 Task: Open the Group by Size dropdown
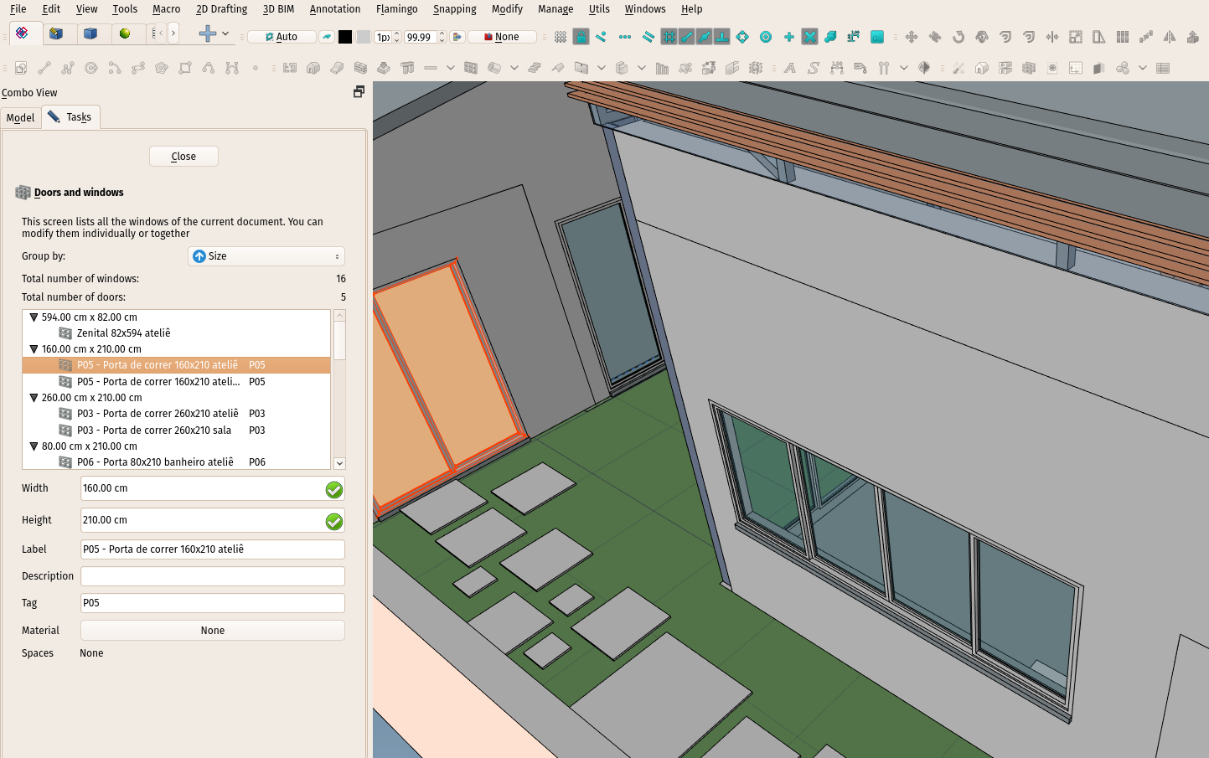coord(266,256)
